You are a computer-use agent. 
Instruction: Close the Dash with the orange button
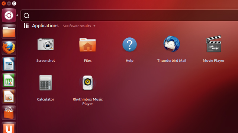(x=4, y=3)
